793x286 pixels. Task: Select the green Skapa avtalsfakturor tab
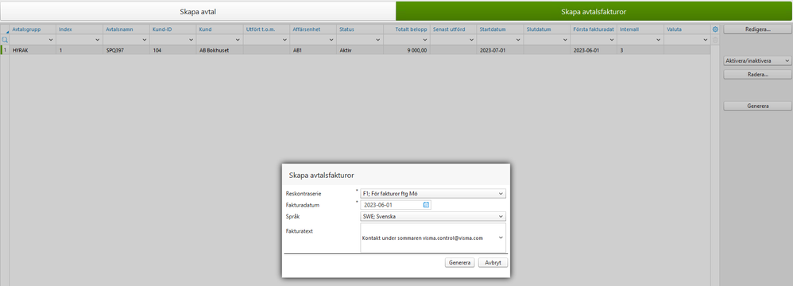click(x=594, y=11)
